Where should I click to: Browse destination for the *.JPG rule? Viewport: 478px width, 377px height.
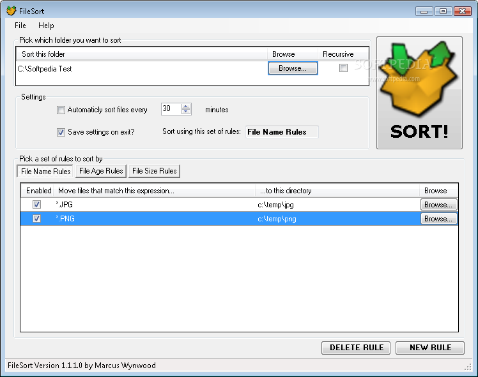(438, 205)
